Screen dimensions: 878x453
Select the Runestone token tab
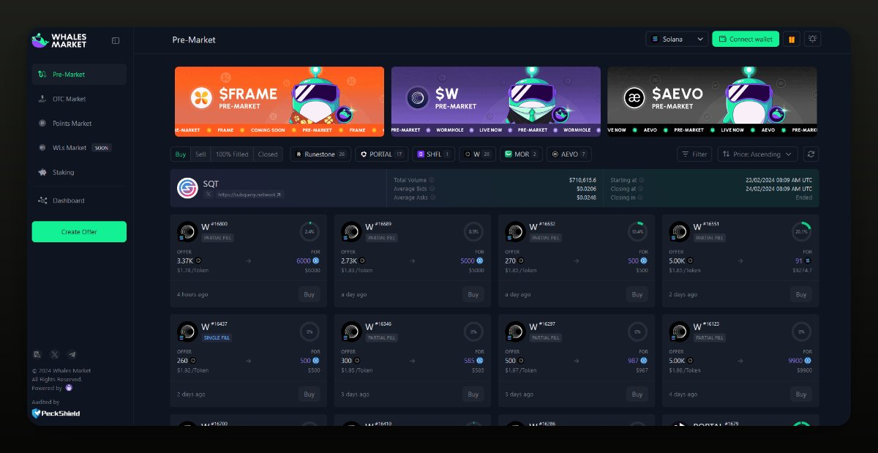pyautogui.click(x=320, y=154)
